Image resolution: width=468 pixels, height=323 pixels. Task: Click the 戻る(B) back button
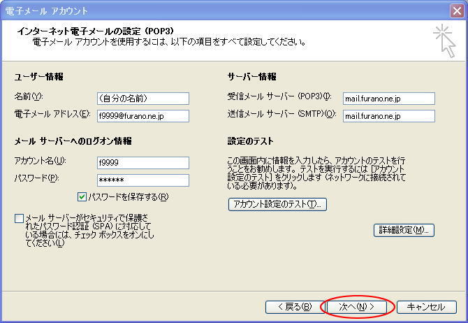pos(295,306)
